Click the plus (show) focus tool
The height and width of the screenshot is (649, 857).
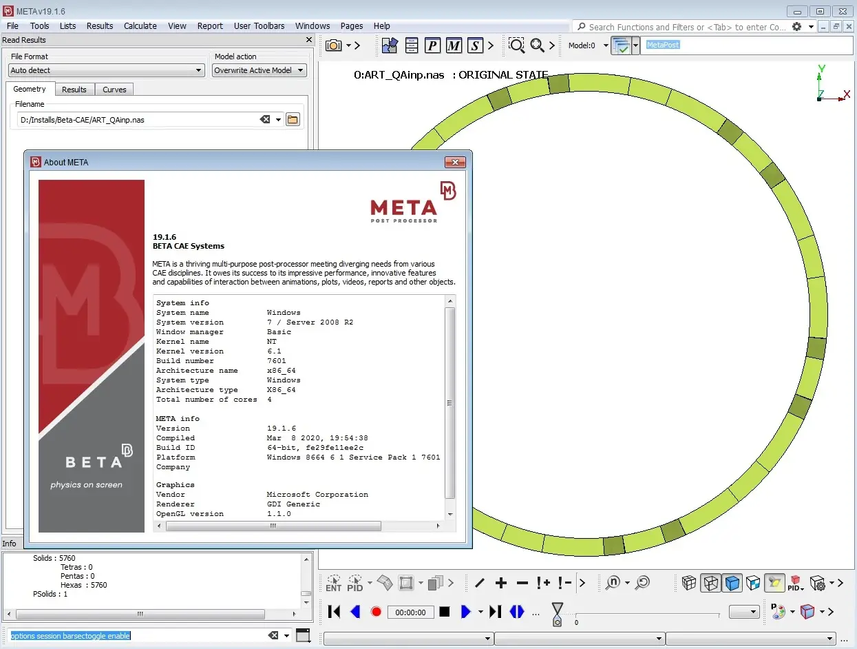pos(501,583)
